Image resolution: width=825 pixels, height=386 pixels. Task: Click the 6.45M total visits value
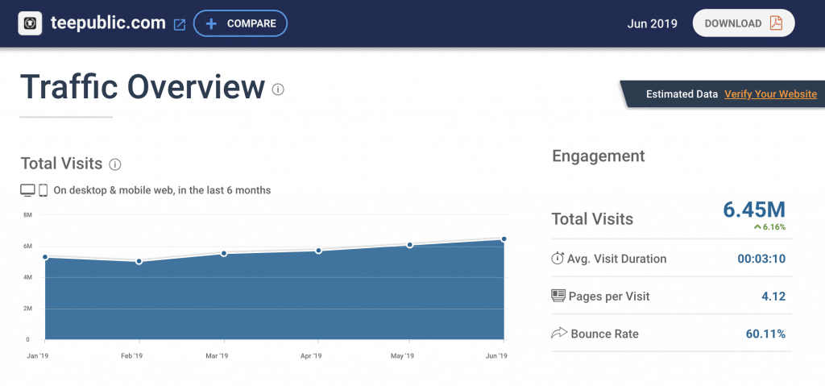753,210
